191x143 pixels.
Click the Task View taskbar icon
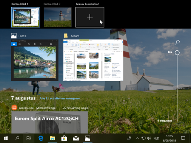coord(29,138)
